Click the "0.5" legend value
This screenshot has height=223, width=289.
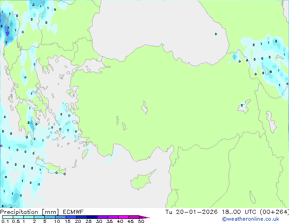coord(15,221)
